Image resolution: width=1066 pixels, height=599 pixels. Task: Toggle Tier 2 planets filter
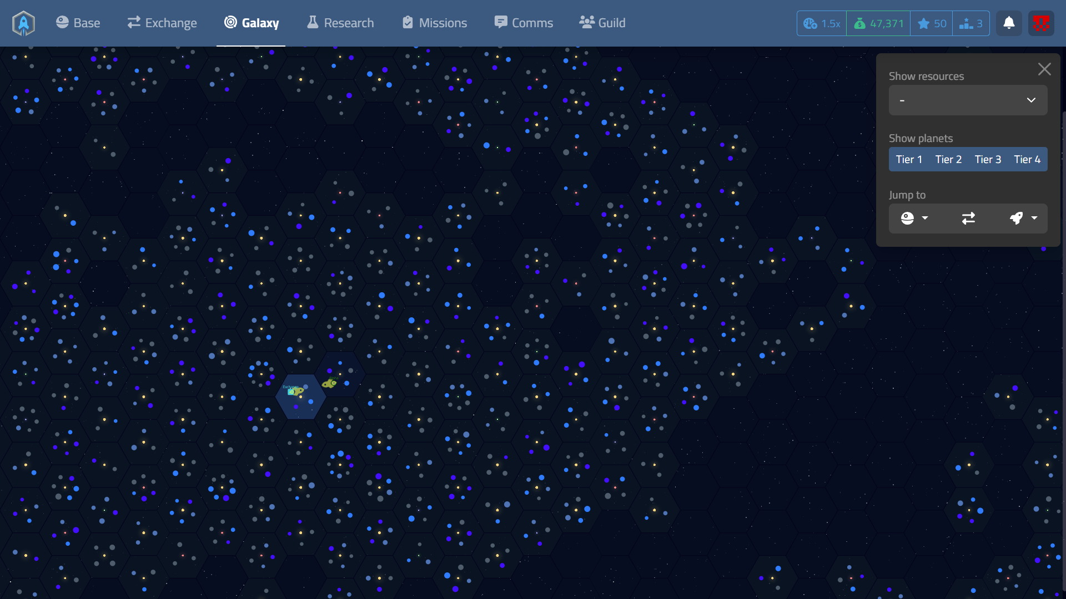pyautogui.click(x=948, y=160)
